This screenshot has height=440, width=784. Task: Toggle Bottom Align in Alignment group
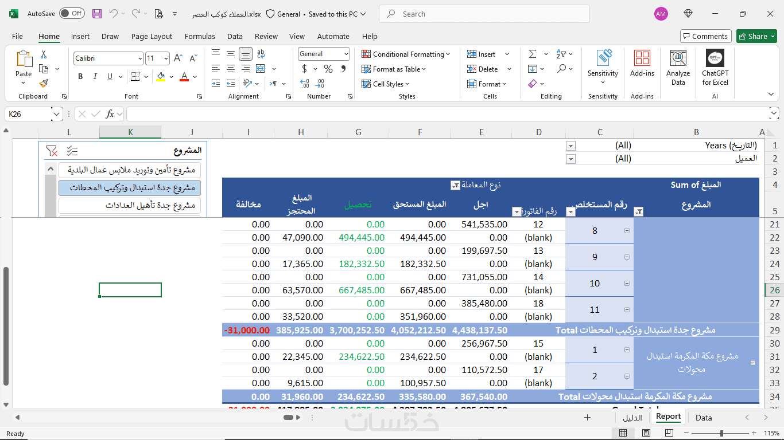coord(246,54)
